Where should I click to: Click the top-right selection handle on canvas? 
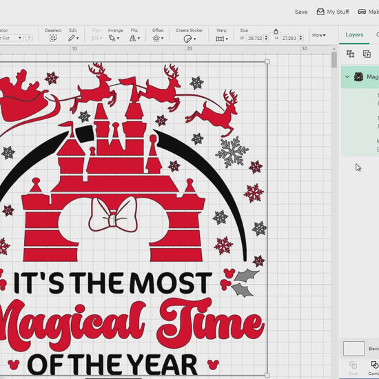click(267, 61)
